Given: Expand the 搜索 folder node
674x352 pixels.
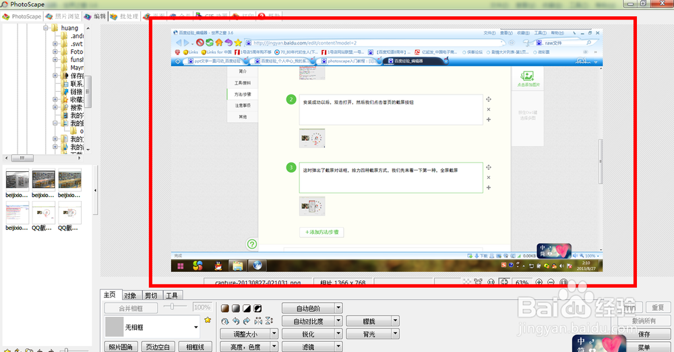Looking at the screenshot, I should (55, 107).
